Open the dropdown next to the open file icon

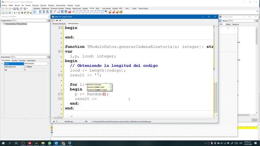(12, 9)
